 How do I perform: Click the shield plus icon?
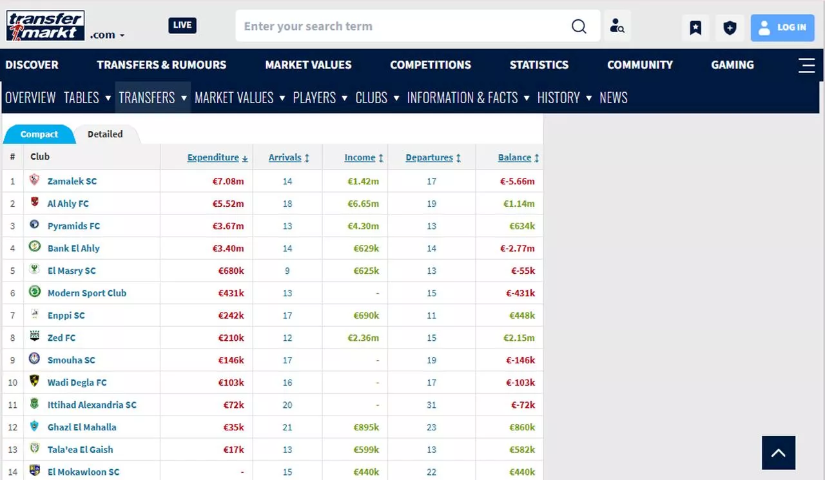coord(730,28)
